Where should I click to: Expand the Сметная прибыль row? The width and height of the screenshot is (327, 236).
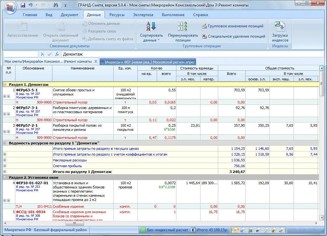point(5,166)
